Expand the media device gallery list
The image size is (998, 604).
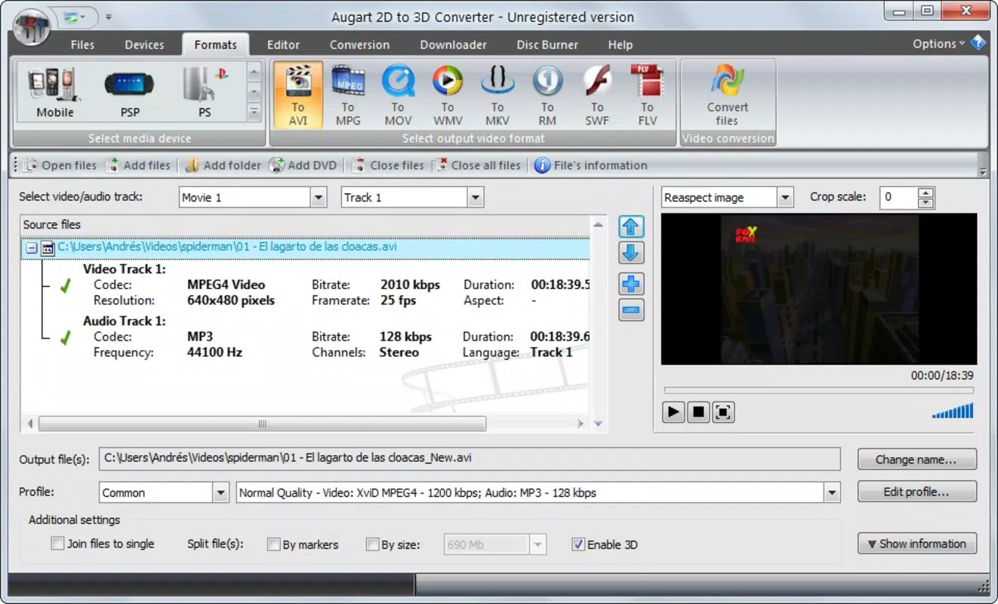tap(254, 113)
